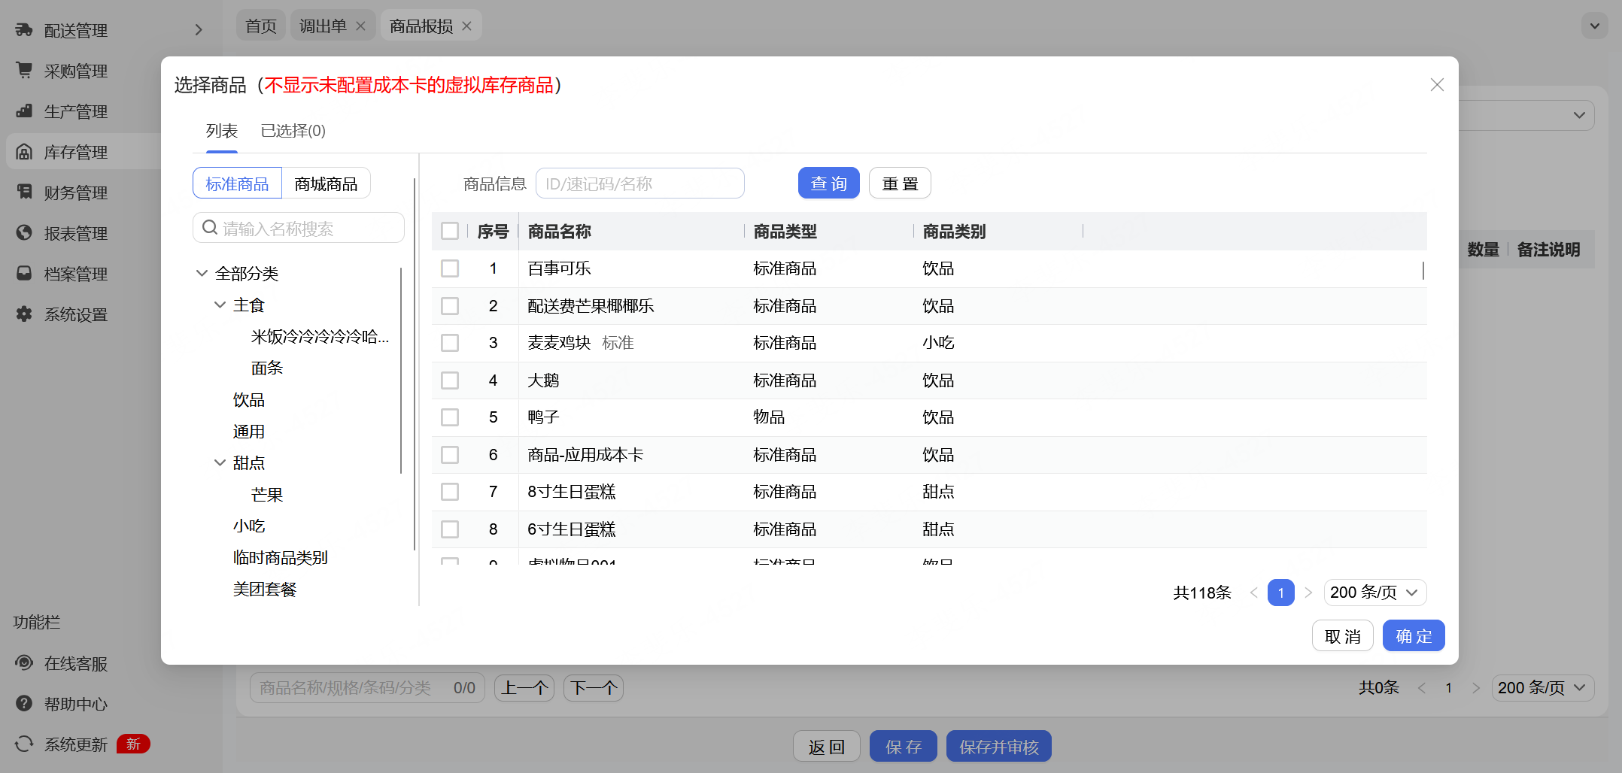Check the box for 6寸生日蛋糕
This screenshot has width=1622, height=773.
click(450, 529)
